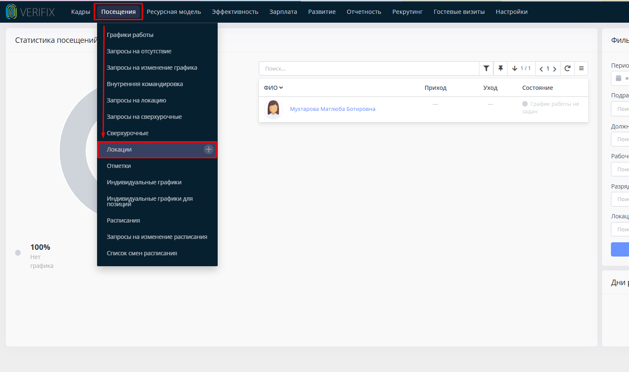629x372 pixels.
Task: Click the plus icon beside Локации
Action: click(209, 149)
